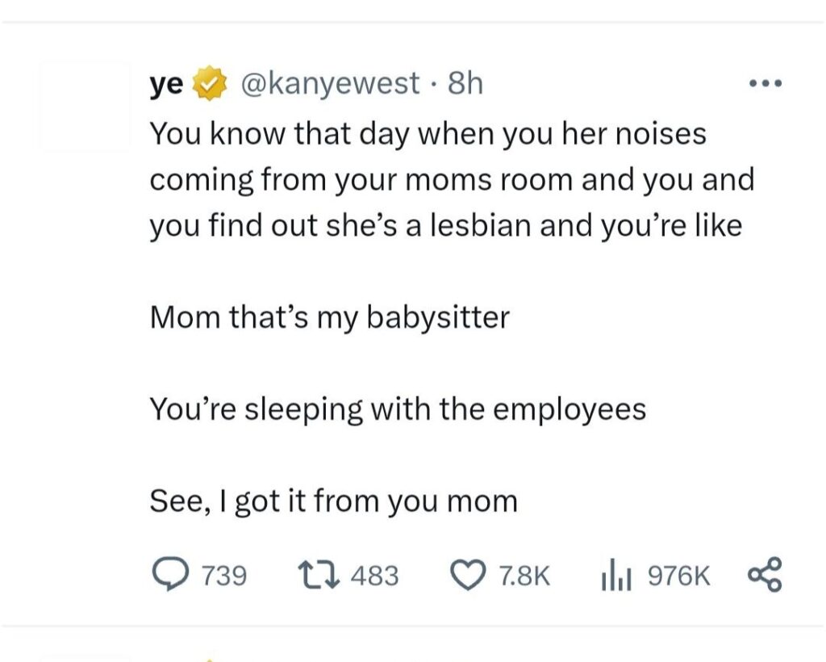
Task: Click the 7.8K likes count
Action: coord(524,576)
